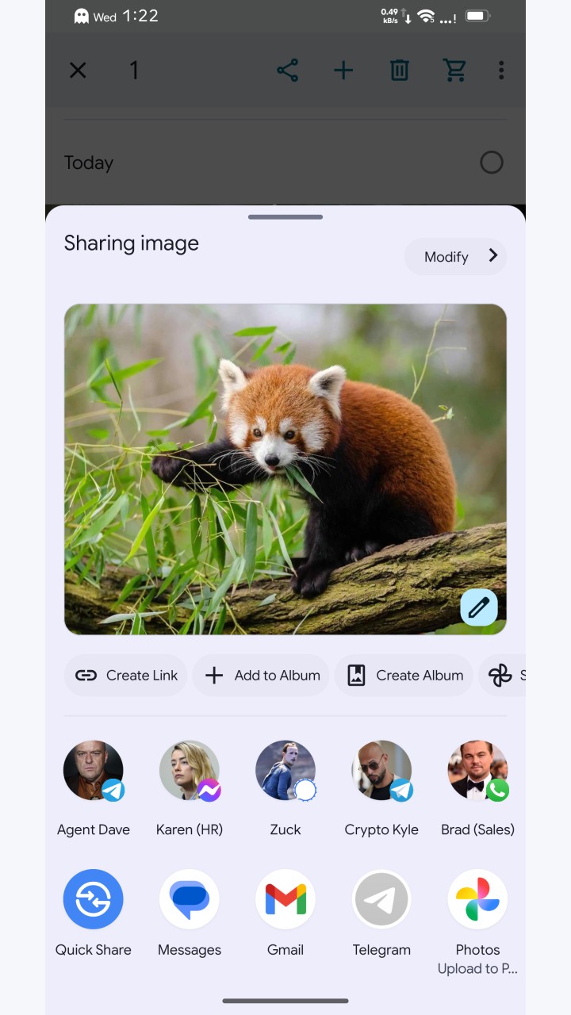Tap the ghost icon in status bar
The image size is (571, 1015).
coord(82,16)
